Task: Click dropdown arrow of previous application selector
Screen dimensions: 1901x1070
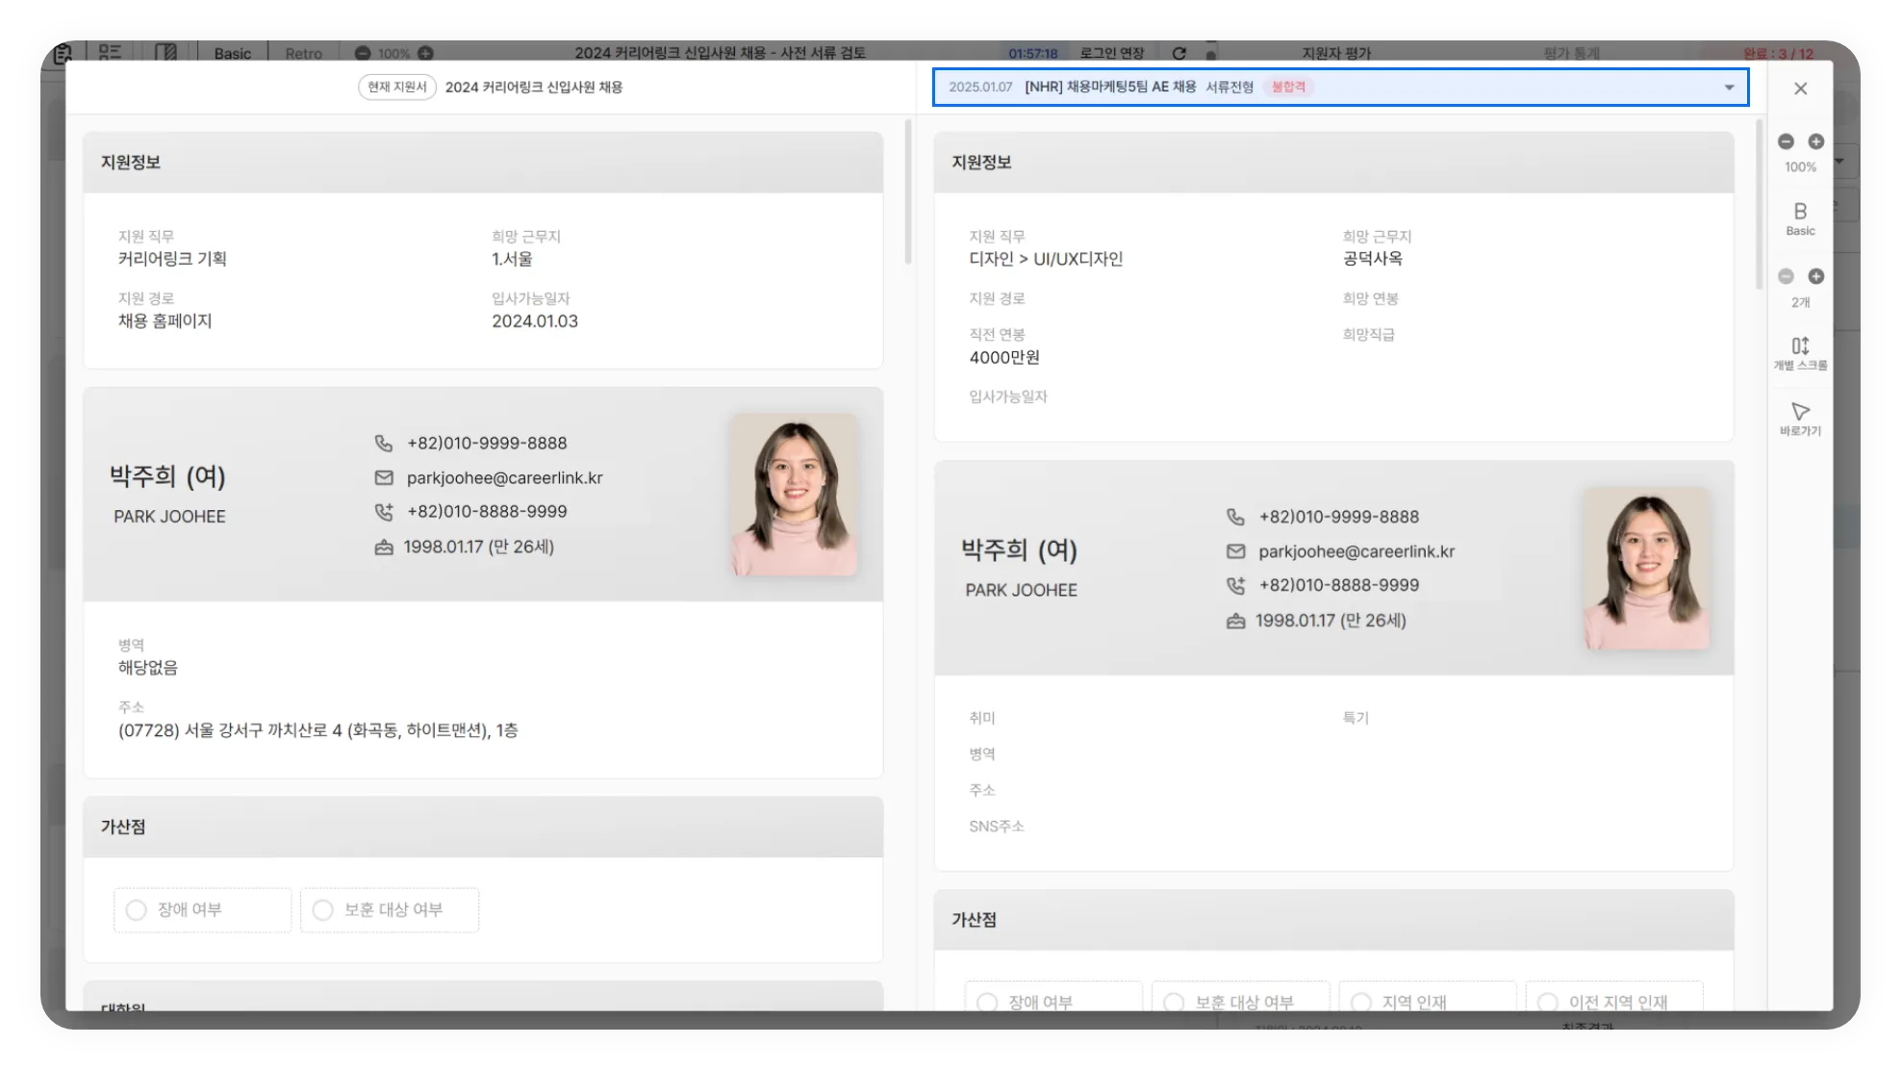Action: pyautogui.click(x=1729, y=88)
